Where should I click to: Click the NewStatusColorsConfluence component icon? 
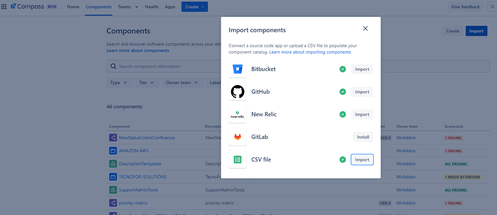coord(113,138)
